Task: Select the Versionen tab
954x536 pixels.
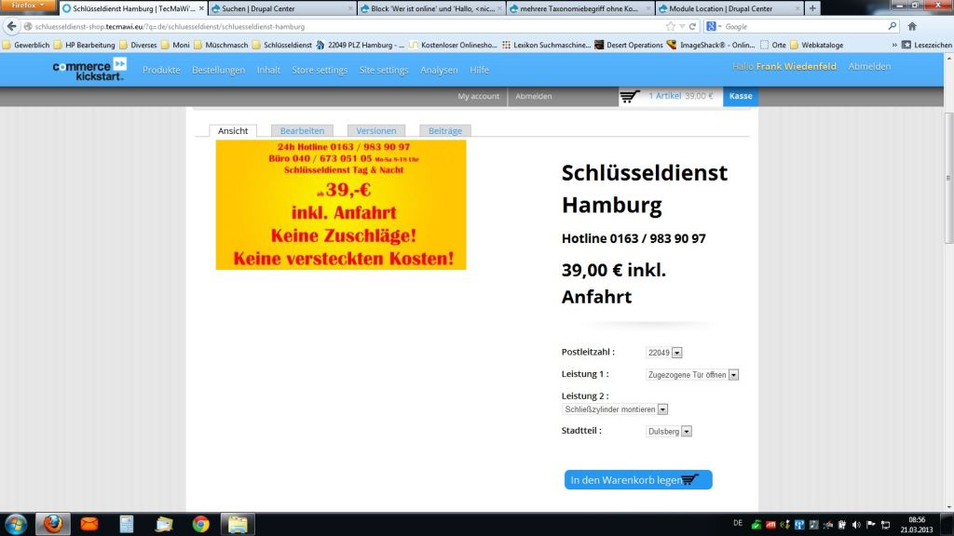Action: point(375,131)
